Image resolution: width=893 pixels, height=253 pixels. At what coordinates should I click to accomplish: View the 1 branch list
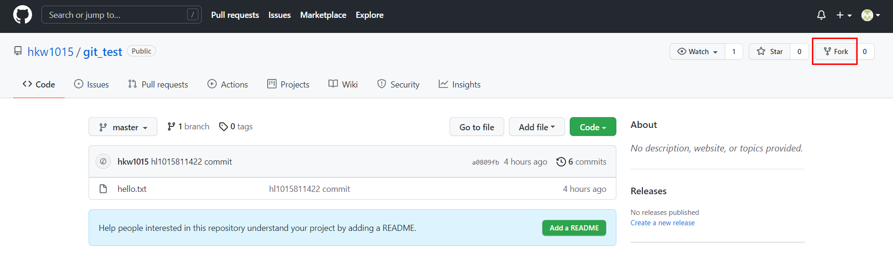tap(188, 126)
